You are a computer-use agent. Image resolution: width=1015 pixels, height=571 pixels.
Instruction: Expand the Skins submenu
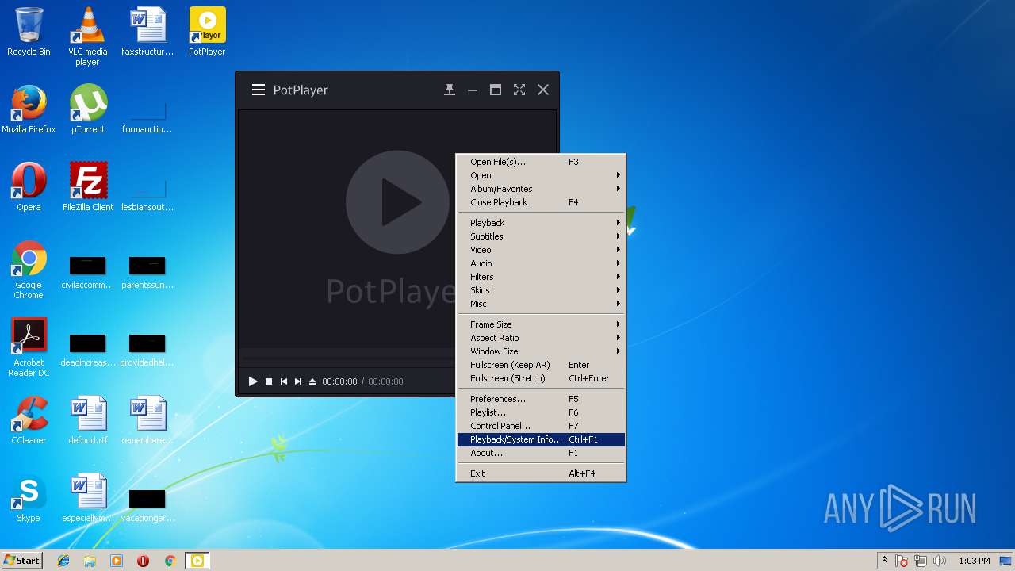coord(542,290)
